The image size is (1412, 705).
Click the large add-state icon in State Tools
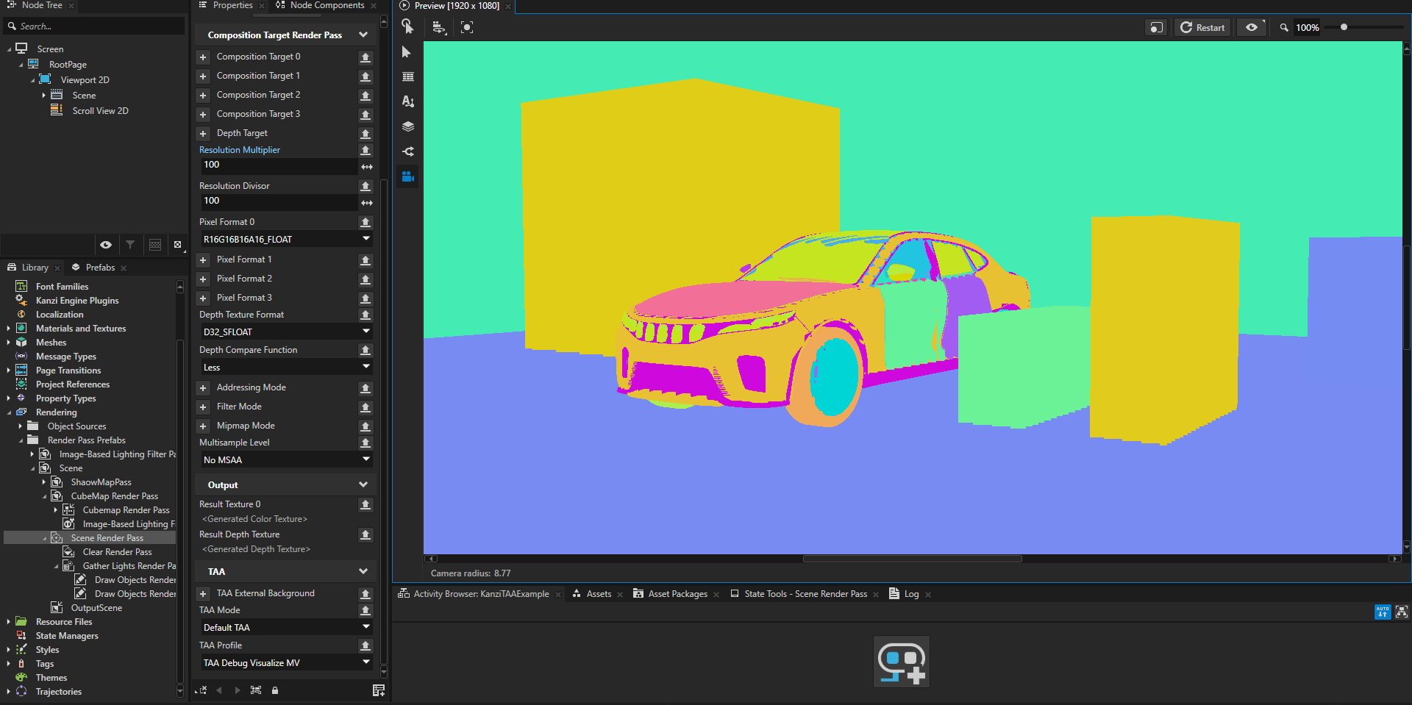[x=902, y=662]
